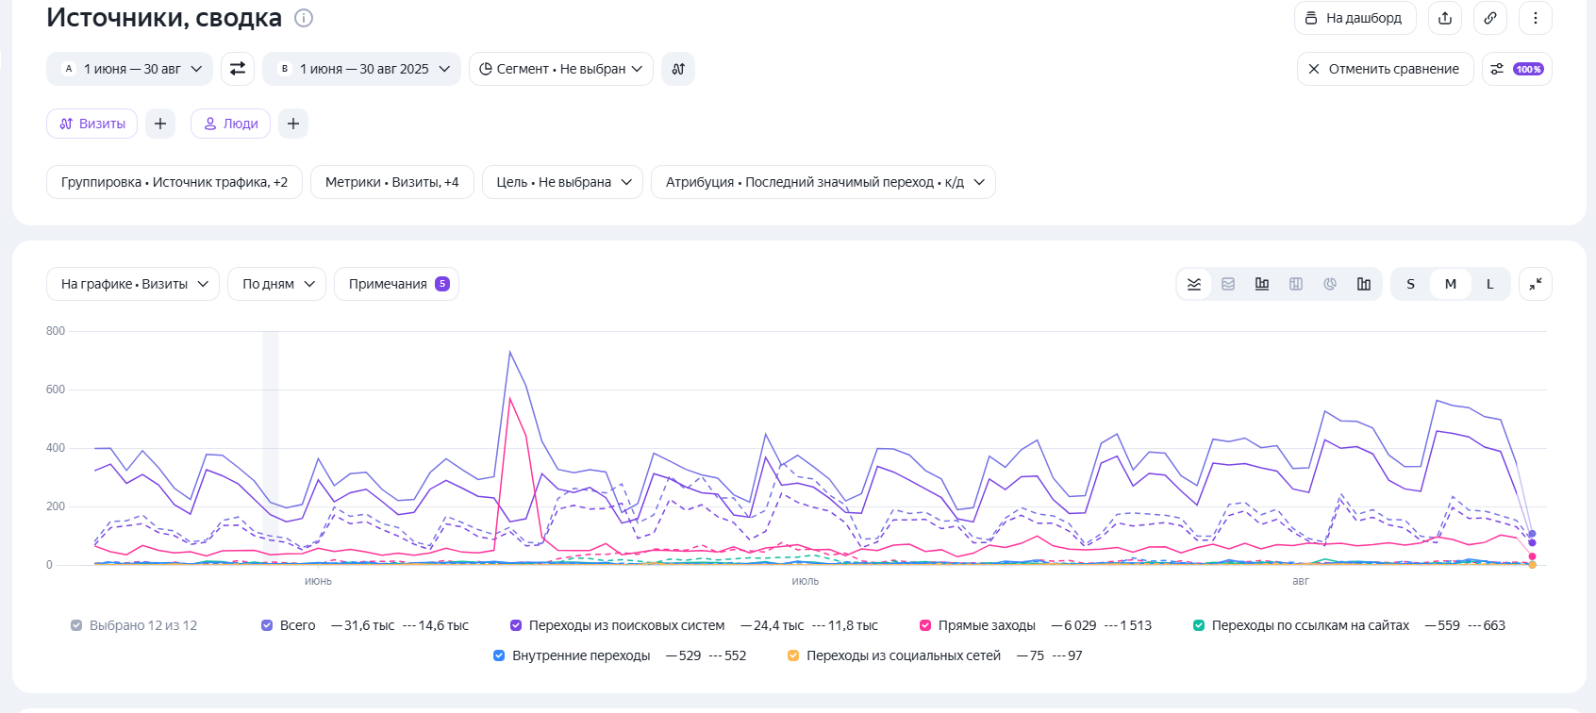Toggle "Переходы из социальных сетей" series checkbox

(x=793, y=655)
